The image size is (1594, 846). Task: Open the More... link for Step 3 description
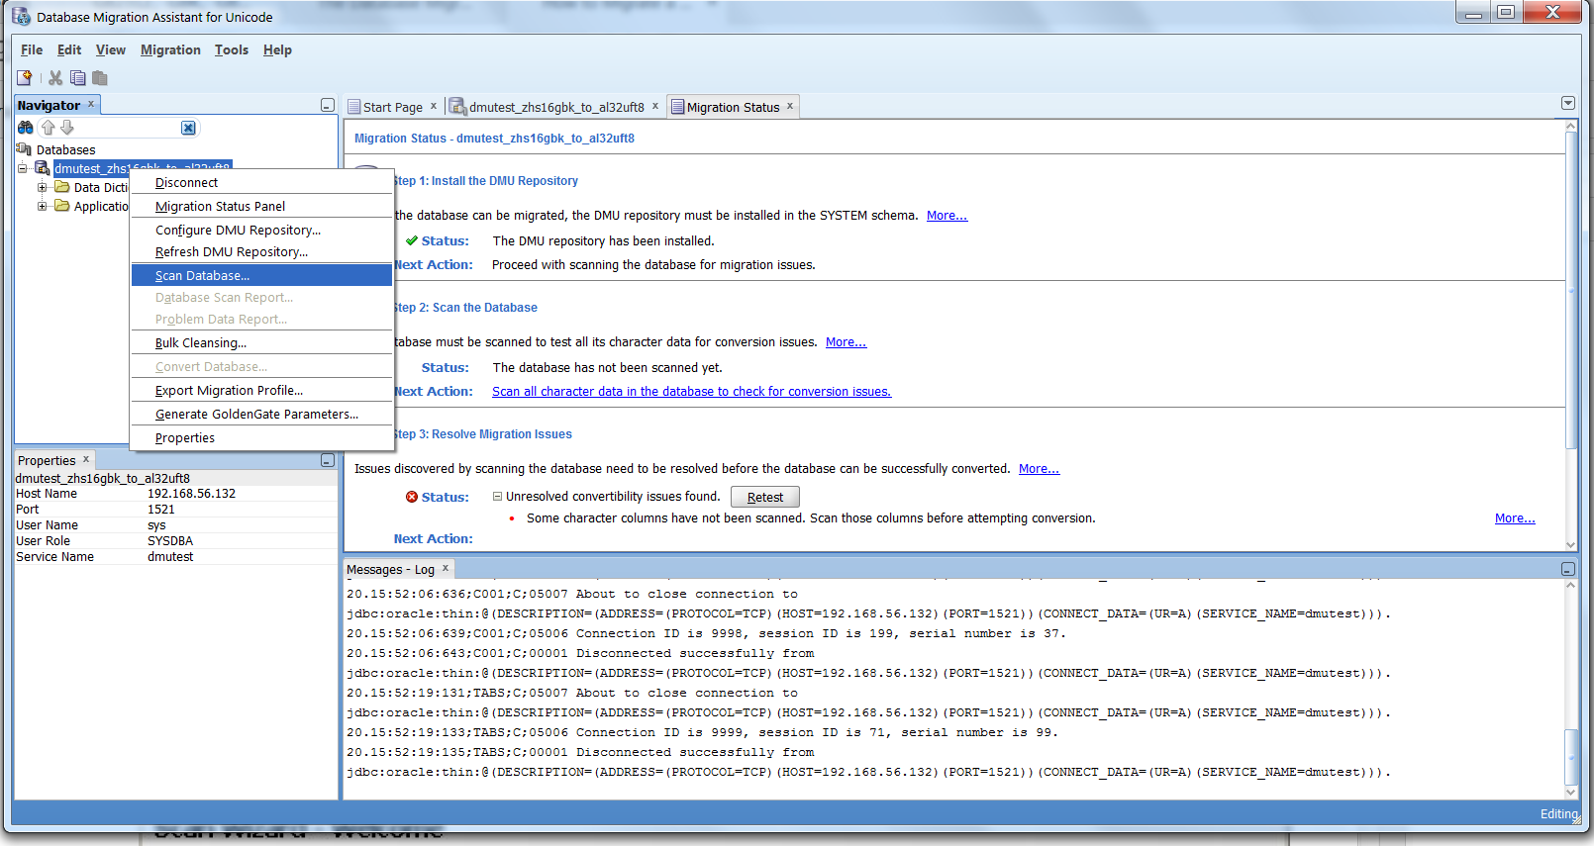(x=1039, y=468)
